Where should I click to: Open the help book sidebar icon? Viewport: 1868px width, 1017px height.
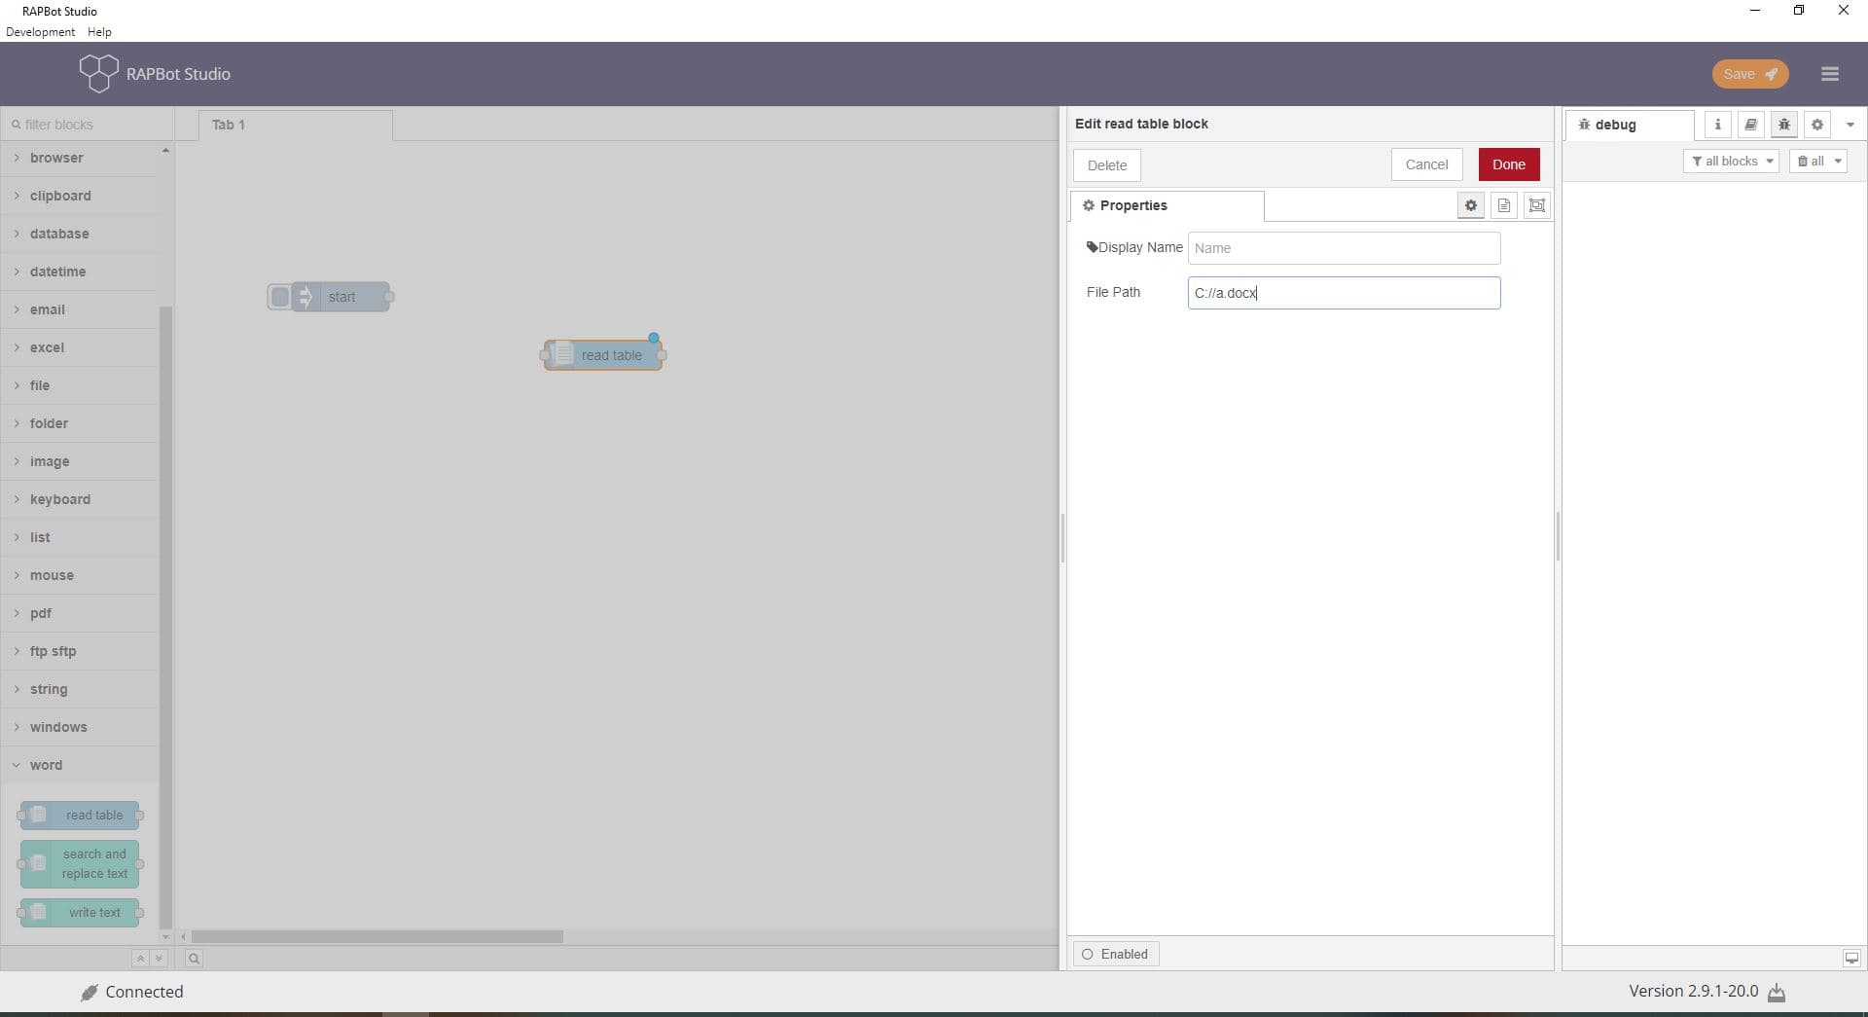click(x=1750, y=125)
